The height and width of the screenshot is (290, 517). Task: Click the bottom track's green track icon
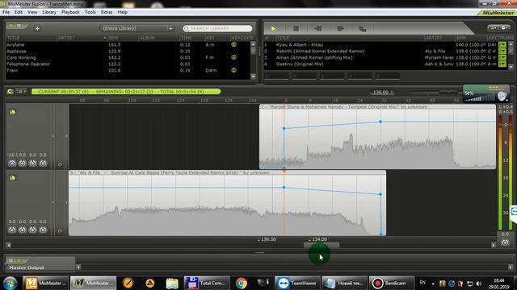click(x=12, y=178)
